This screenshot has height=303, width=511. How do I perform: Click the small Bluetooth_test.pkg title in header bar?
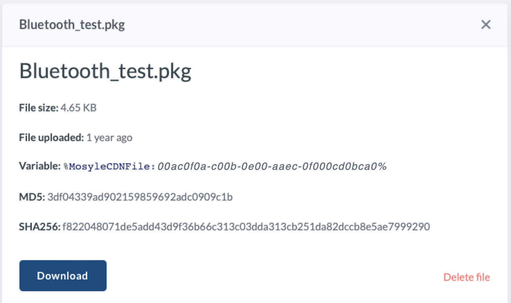72,25
